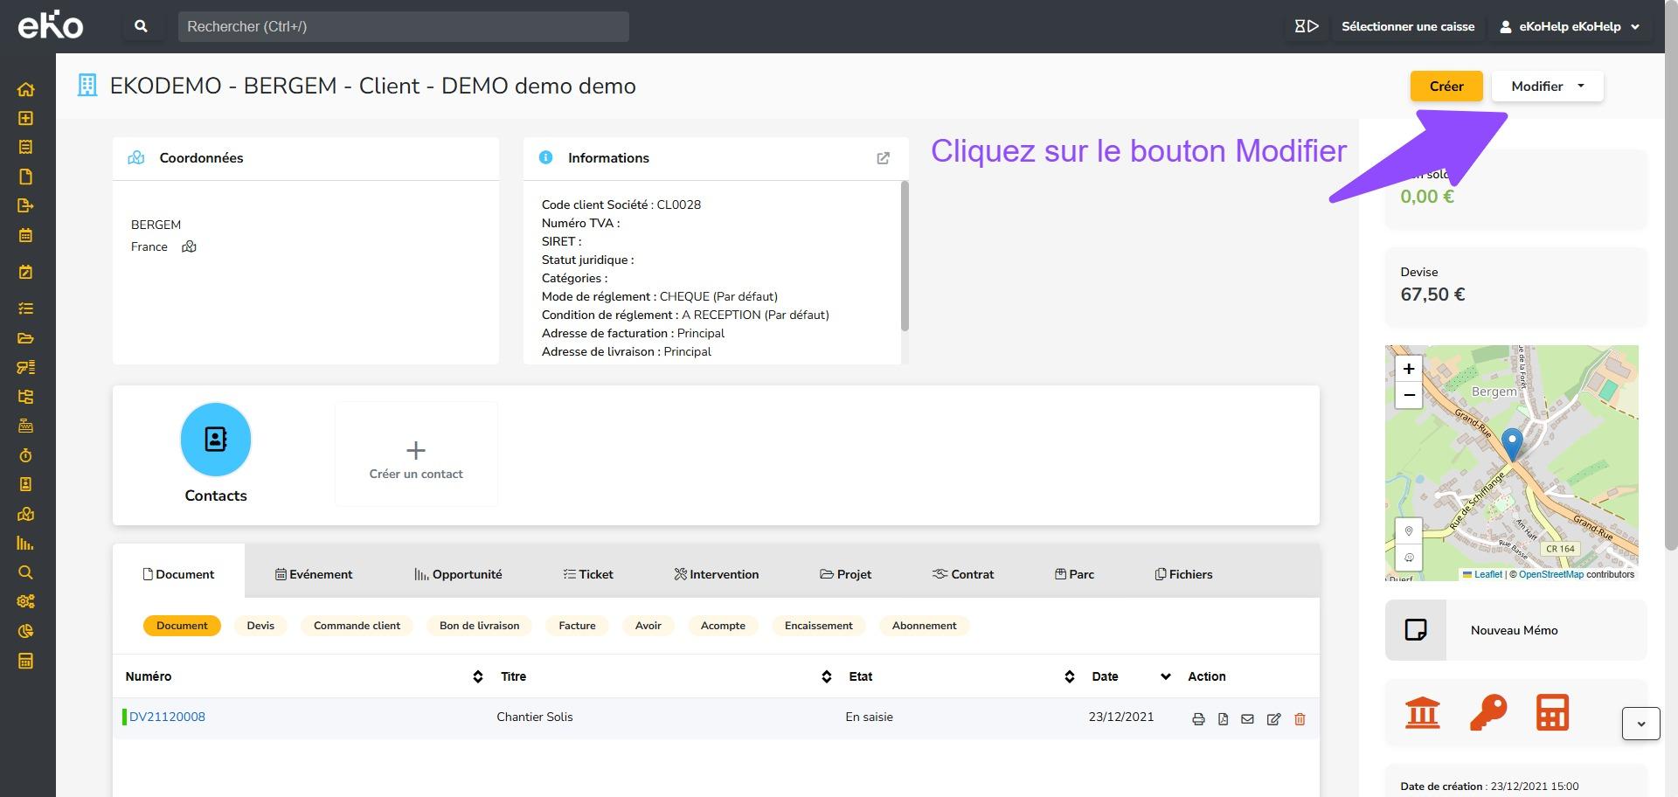
Task: Click the blue Contacts circle icon
Action: pyautogui.click(x=216, y=439)
